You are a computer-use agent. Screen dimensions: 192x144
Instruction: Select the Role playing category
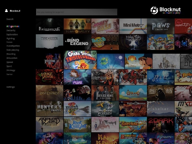click(x=13, y=50)
